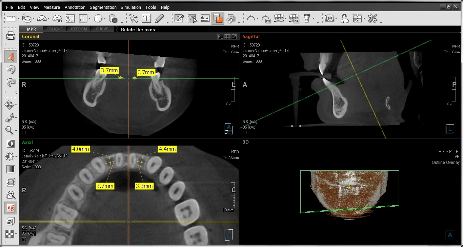Switch to the OBLIQUE tab

(55, 29)
